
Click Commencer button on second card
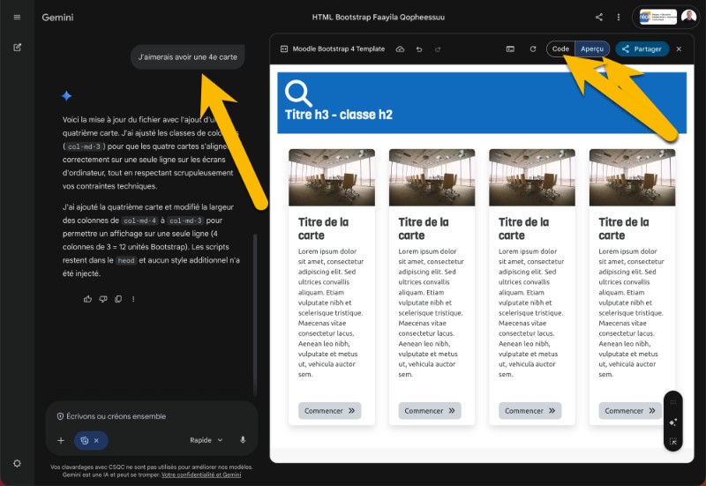(x=430, y=411)
